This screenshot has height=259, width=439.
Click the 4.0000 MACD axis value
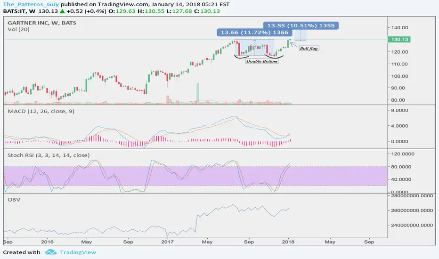pyautogui.click(x=400, y=126)
